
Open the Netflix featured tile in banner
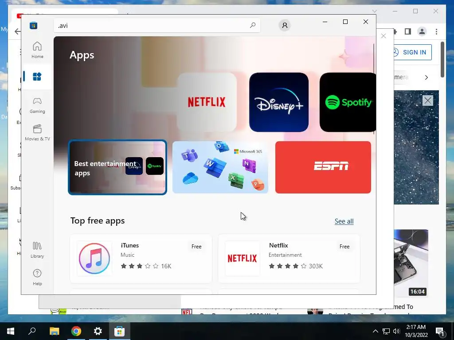tap(207, 102)
